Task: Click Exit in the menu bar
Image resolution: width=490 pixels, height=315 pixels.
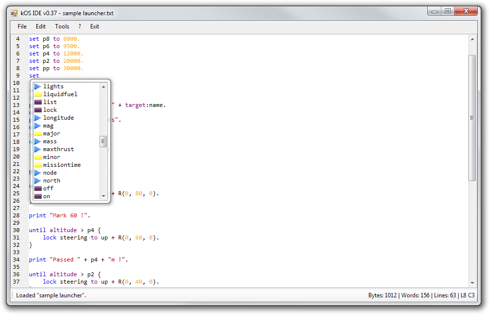Action: click(94, 26)
